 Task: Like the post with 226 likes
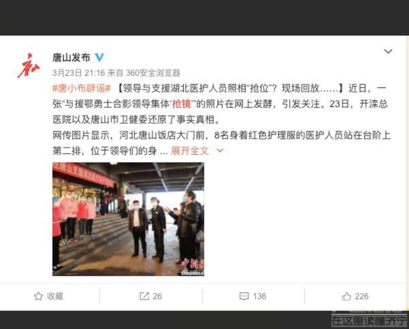tap(362, 296)
